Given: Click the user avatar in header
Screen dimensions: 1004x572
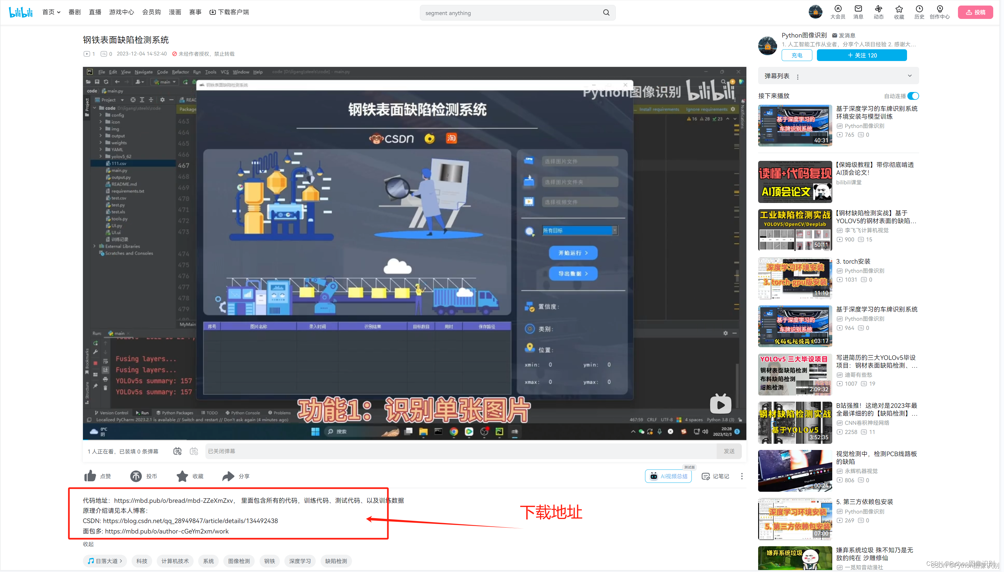Looking at the screenshot, I should point(815,12).
